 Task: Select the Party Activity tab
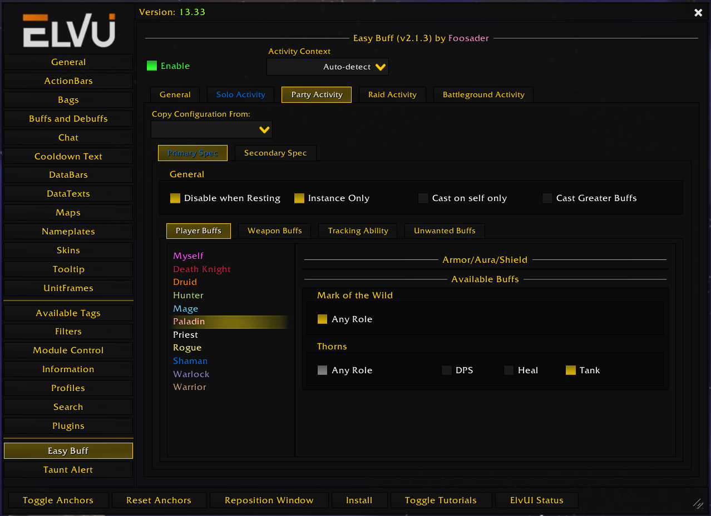(317, 94)
